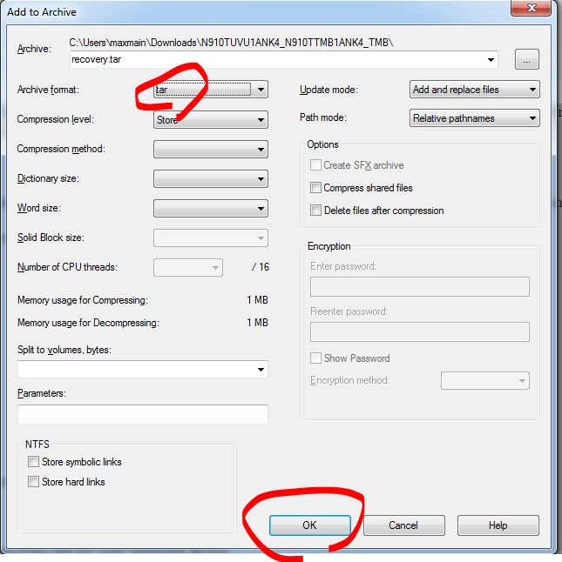
Task: Click the browse button beside the archive name
Action: (x=526, y=59)
